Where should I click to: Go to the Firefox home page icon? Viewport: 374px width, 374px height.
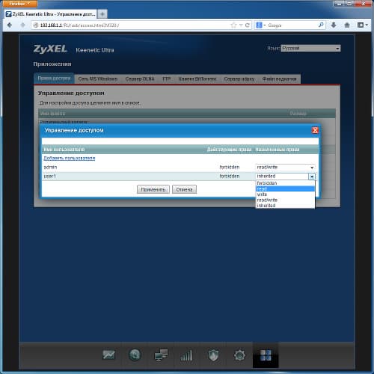point(347,25)
